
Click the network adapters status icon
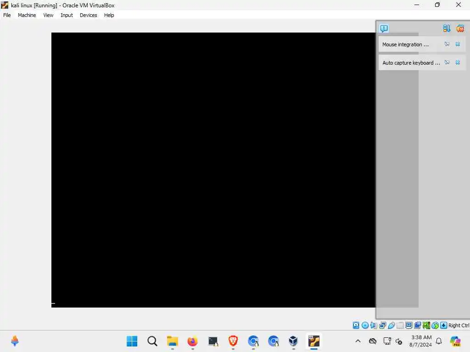coord(382,325)
